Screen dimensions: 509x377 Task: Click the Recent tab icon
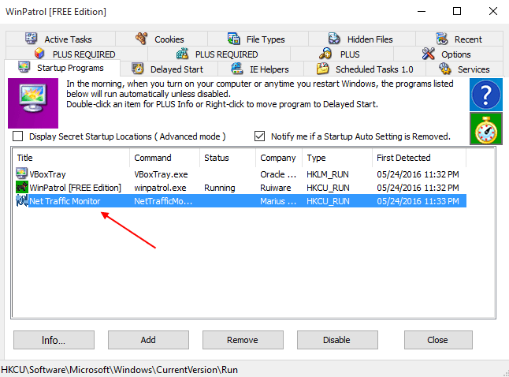point(442,39)
